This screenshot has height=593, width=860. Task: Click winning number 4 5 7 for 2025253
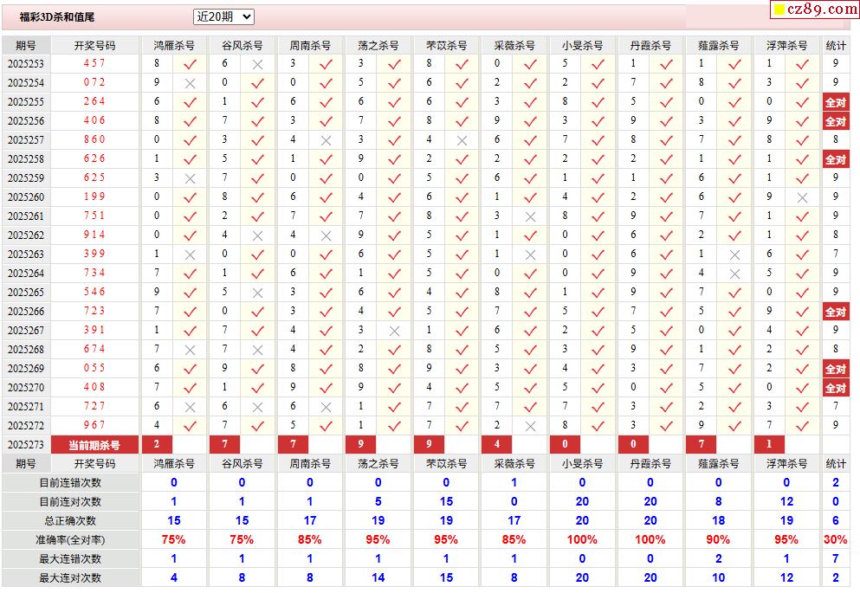coord(94,64)
